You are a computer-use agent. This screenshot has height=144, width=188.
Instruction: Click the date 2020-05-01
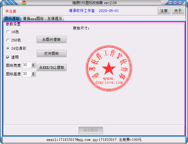click(109, 11)
